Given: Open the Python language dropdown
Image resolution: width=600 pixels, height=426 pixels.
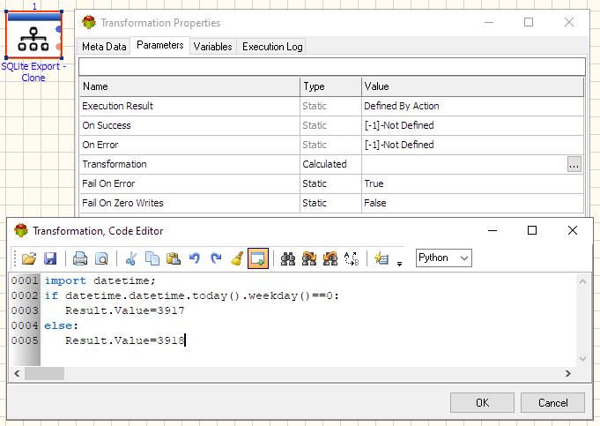Looking at the screenshot, I should click(444, 258).
